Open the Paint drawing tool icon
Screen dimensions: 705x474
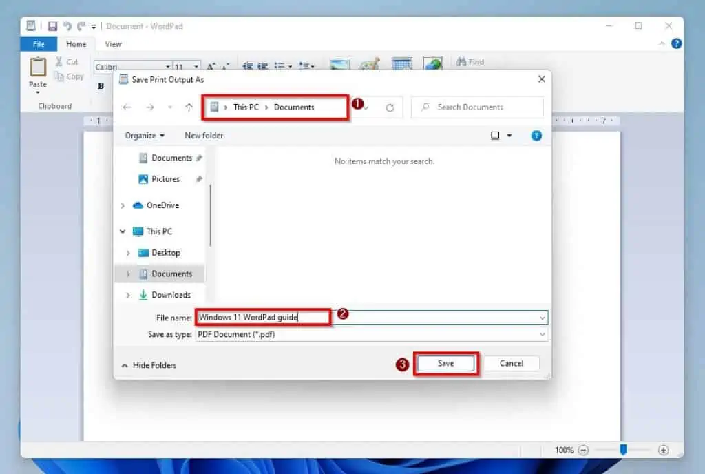(370, 63)
